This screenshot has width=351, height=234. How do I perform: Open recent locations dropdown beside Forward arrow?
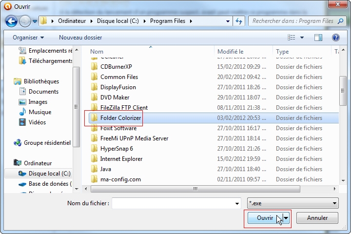click(35, 21)
